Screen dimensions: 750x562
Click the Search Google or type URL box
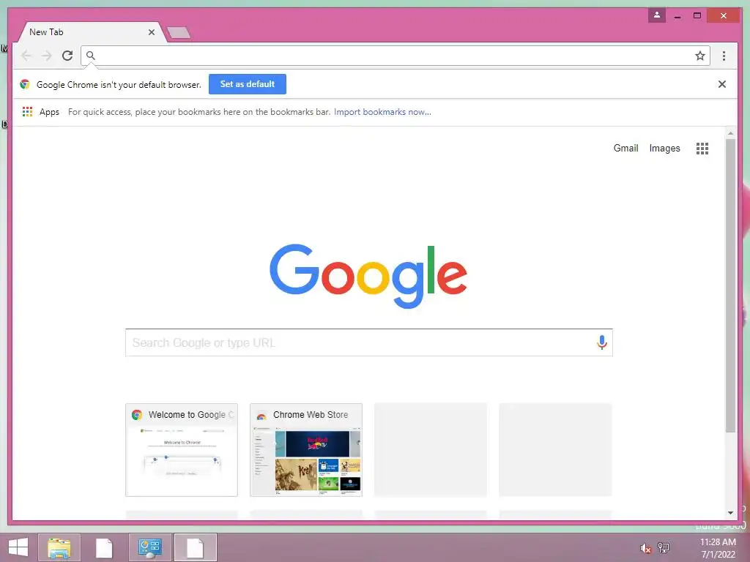tap(369, 342)
